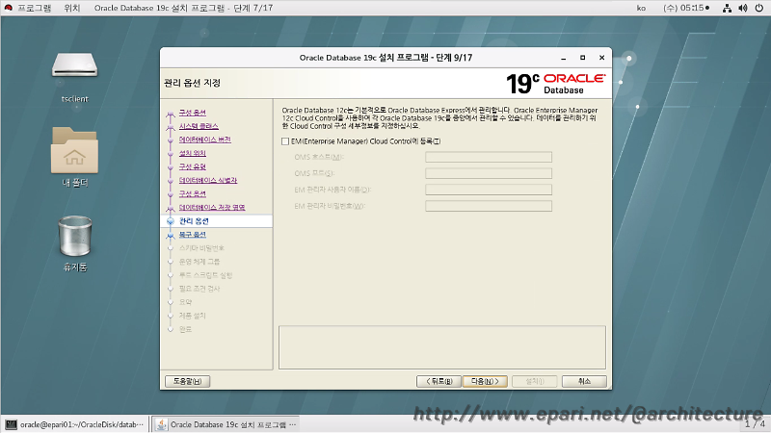Click the 운영 체제 그룹 step label
The image size is (771, 433).
point(199,262)
